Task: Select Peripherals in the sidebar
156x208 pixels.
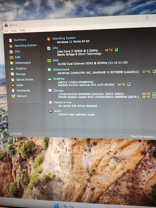Action: pos(23,90)
